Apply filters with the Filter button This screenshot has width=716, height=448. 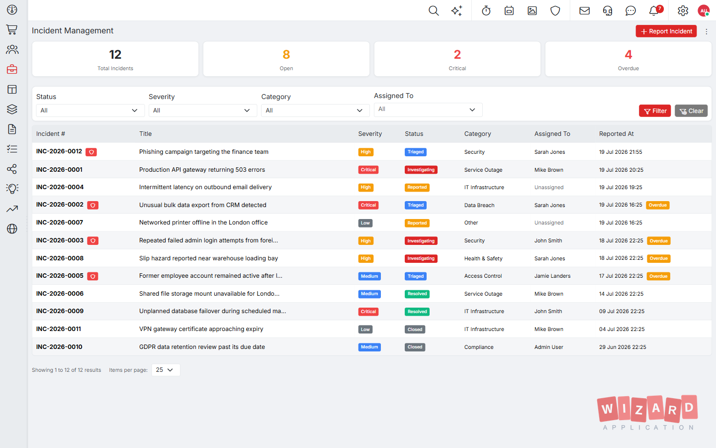point(655,111)
